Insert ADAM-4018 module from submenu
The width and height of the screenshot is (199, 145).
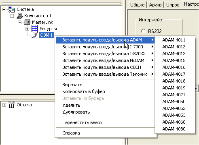pos(175,81)
